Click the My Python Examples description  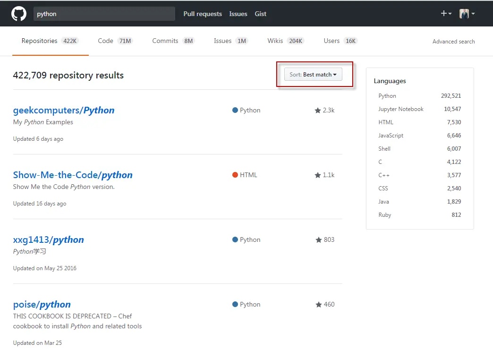pyautogui.click(x=43, y=122)
